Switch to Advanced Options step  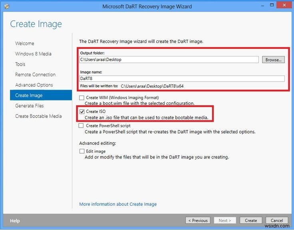(x=34, y=85)
